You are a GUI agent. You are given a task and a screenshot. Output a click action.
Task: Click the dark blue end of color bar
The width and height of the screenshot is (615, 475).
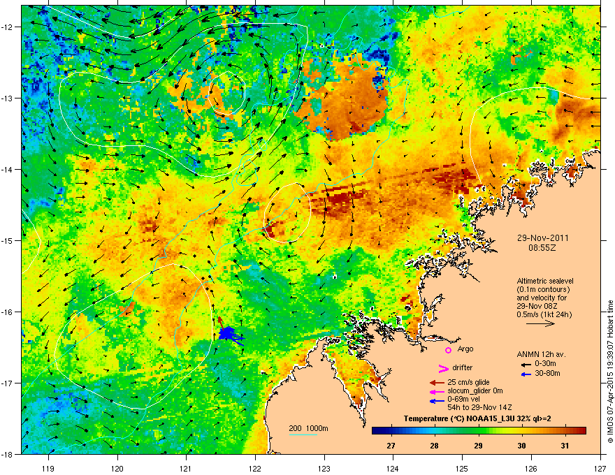[x=377, y=431]
